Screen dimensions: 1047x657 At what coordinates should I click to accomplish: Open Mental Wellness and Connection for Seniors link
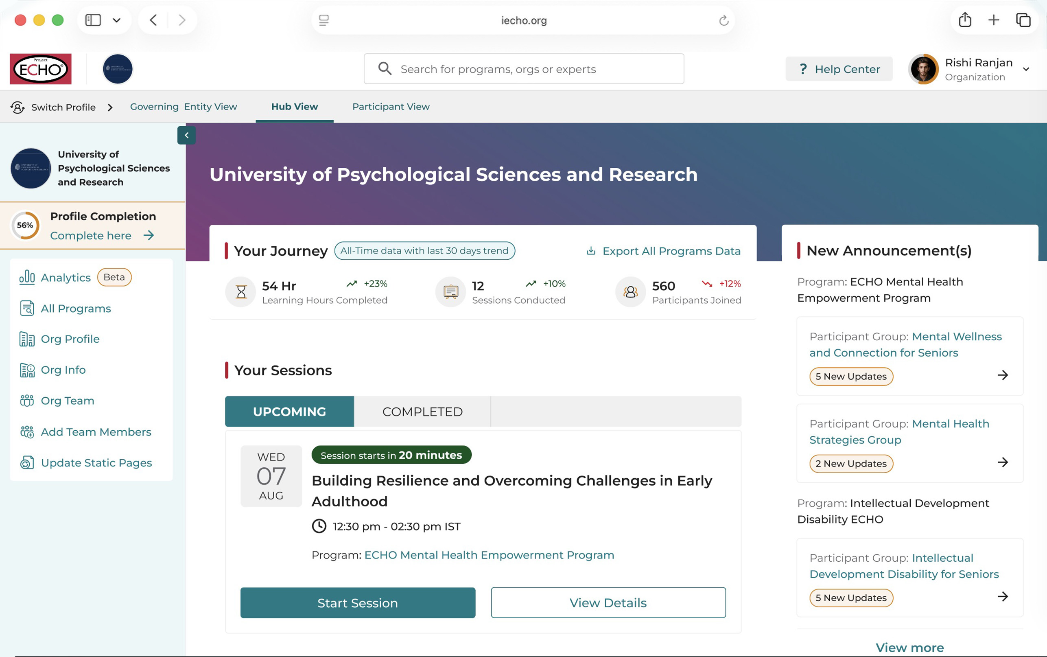(x=905, y=344)
